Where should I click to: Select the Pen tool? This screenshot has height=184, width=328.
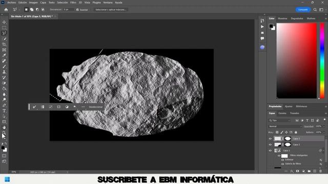pos(4,105)
